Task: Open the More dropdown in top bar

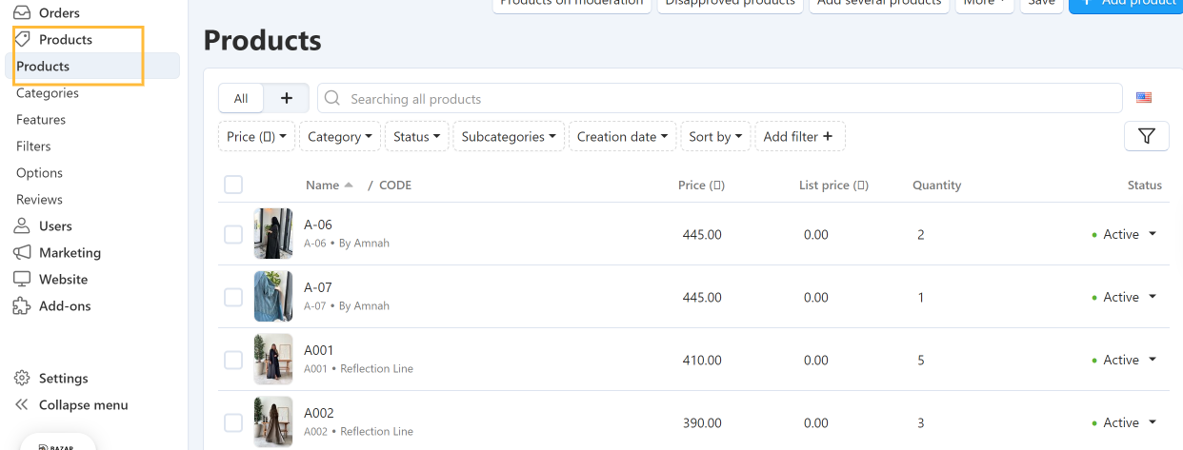Action: 985,4
